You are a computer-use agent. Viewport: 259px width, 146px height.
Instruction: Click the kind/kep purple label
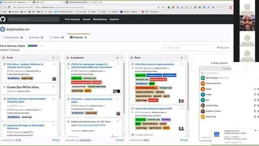click(x=166, y=120)
